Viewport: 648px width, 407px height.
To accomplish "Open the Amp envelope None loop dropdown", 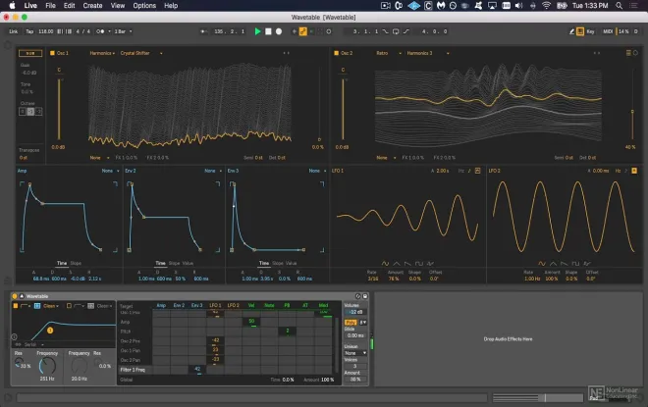I will click(110, 171).
